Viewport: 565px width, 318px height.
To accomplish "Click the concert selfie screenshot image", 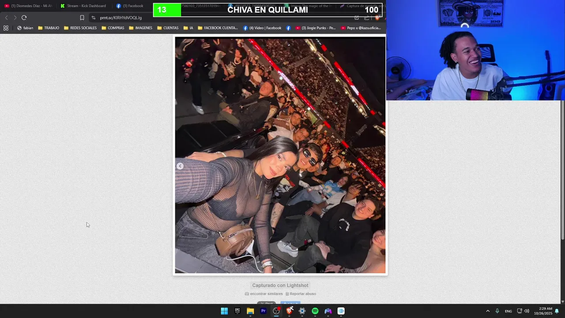I will (280, 155).
